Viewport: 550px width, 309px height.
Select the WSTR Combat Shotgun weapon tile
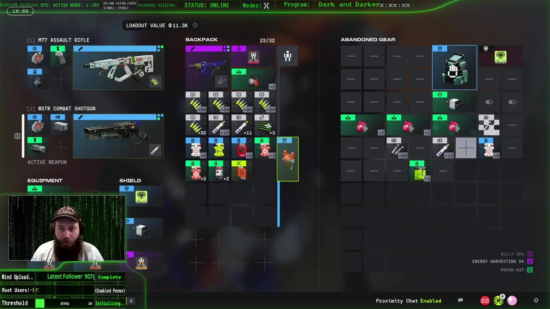point(118,136)
